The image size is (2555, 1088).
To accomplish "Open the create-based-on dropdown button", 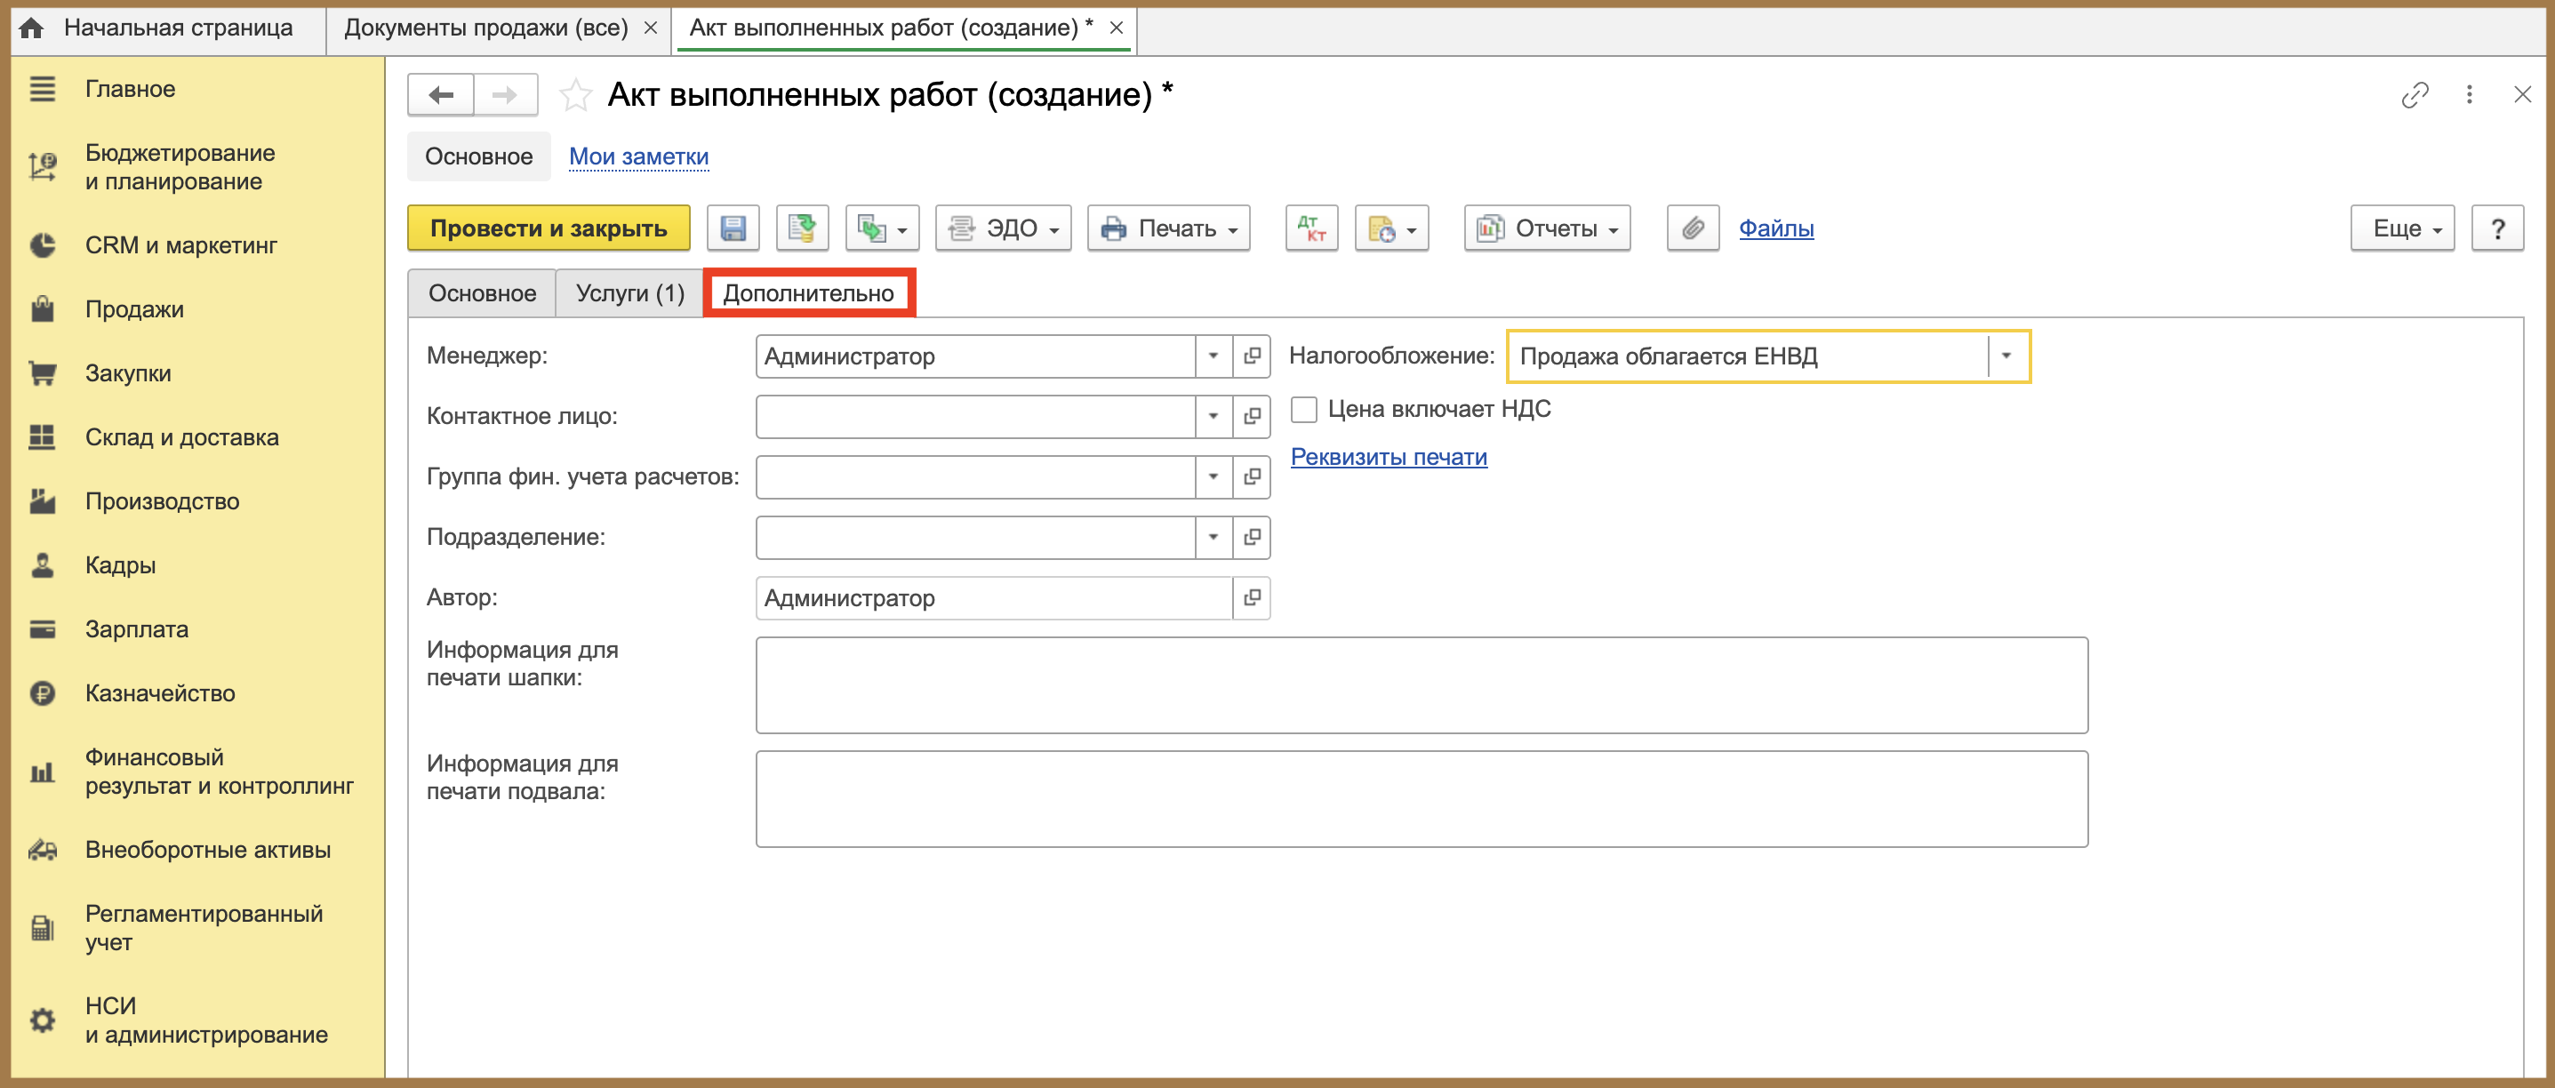I will click(882, 228).
